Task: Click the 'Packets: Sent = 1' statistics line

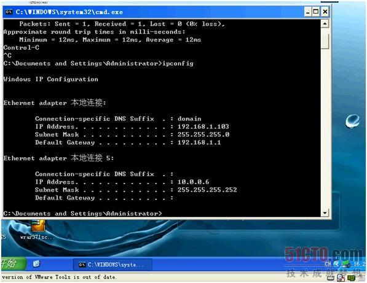Action: click(122, 24)
